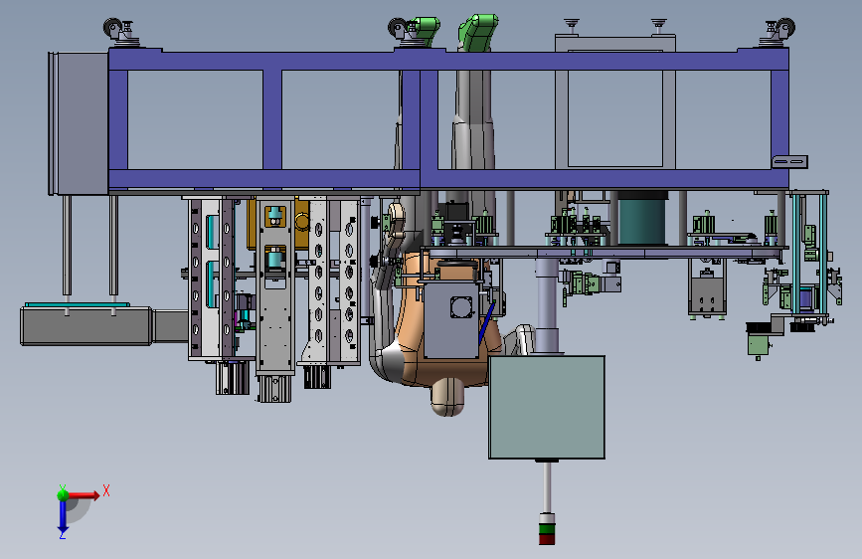
Task: Select the long gray horizontal actuator at far left
Action: pyautogui.click(x=86, y=326)
